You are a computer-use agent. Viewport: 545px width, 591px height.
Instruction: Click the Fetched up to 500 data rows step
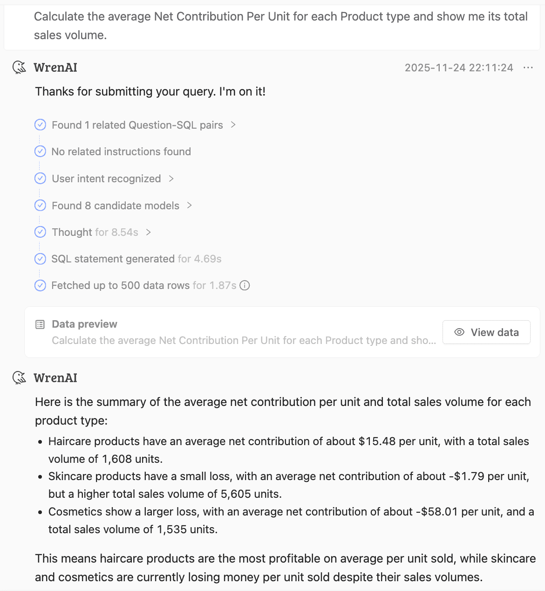[x=120, y=285]
